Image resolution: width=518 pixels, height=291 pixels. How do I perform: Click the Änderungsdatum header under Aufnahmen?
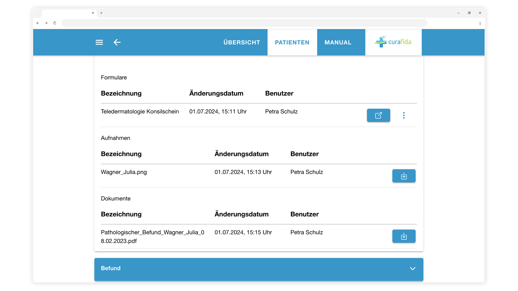(x=241, y=154)
